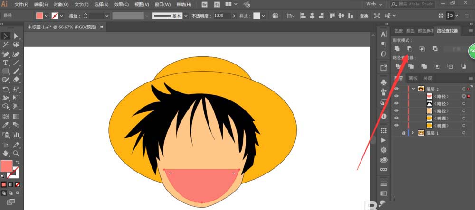Open the 基本 brush definition dropdown
Viewport: 475px width, 210px height.
point(186,16)
